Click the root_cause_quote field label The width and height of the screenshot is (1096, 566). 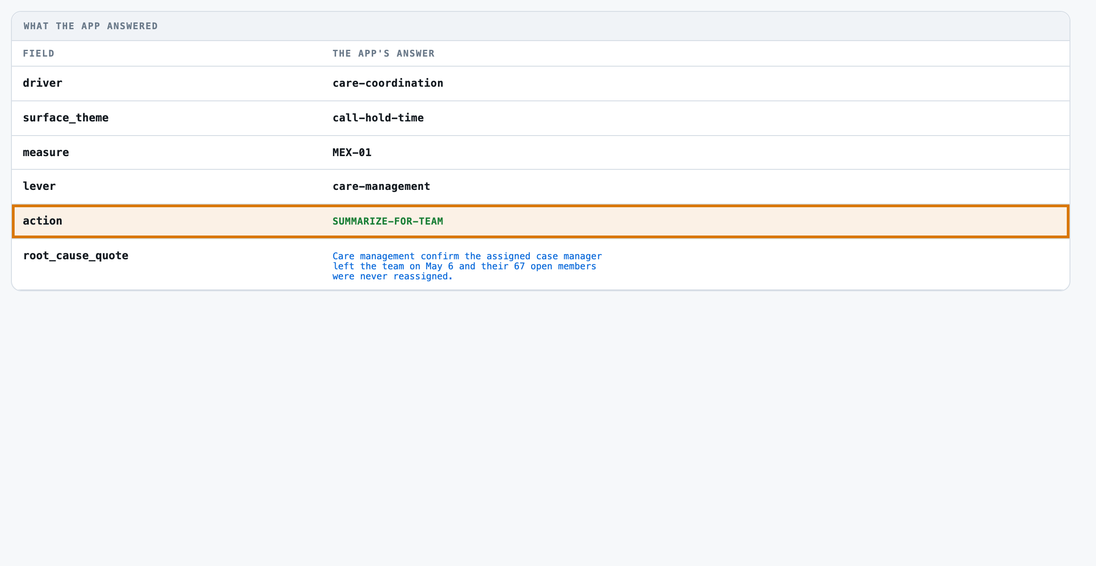coord(76,256)
